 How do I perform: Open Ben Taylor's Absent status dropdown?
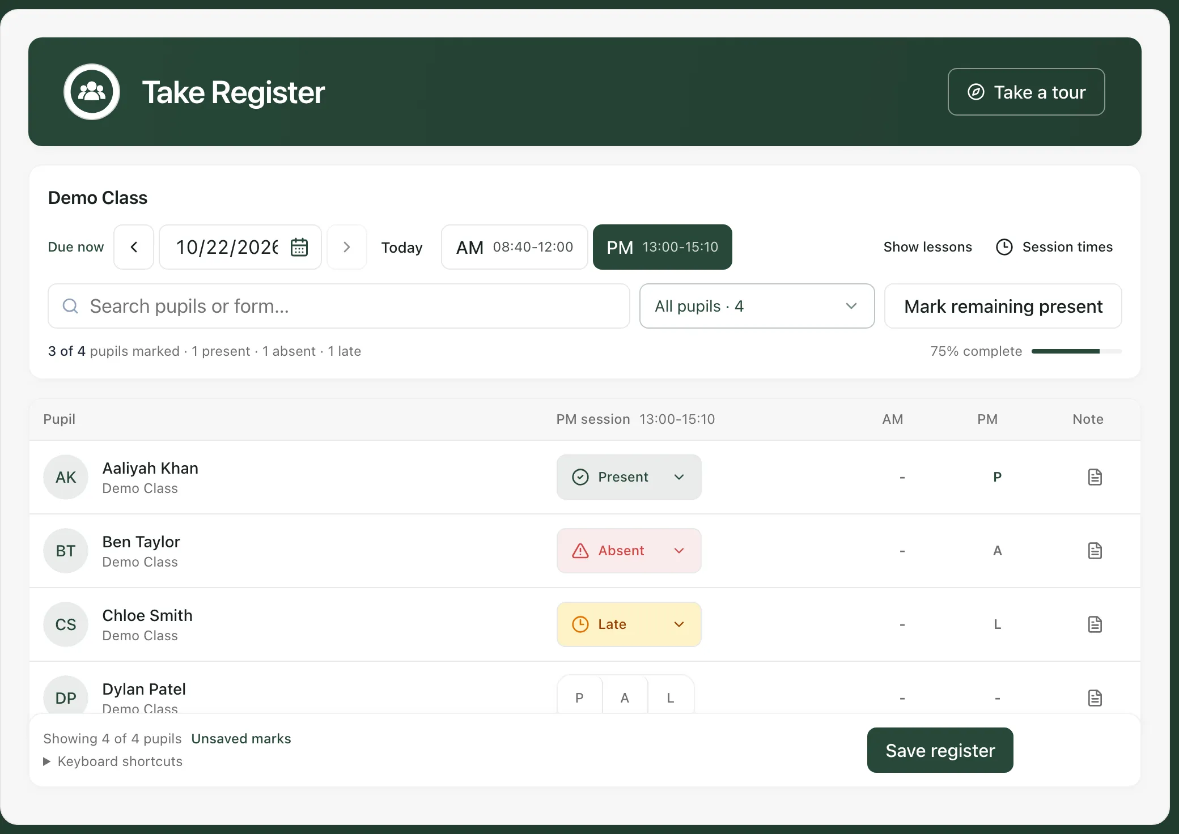click(629, 551)
